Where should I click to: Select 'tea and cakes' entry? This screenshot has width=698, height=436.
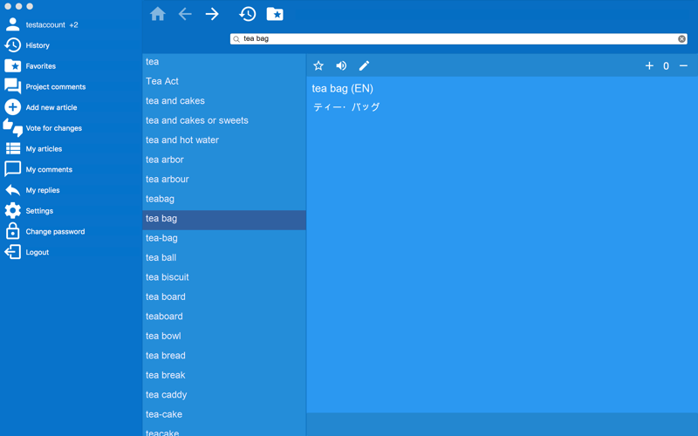tap(224, 100)
